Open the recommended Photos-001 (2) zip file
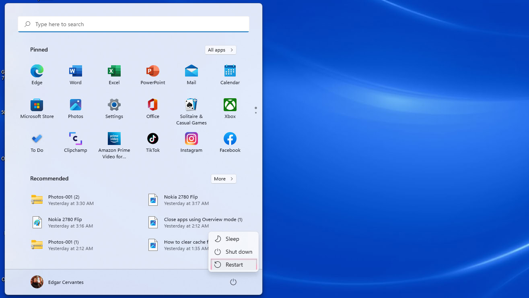This screenshot has height=298, width=529. coord(64,200)
